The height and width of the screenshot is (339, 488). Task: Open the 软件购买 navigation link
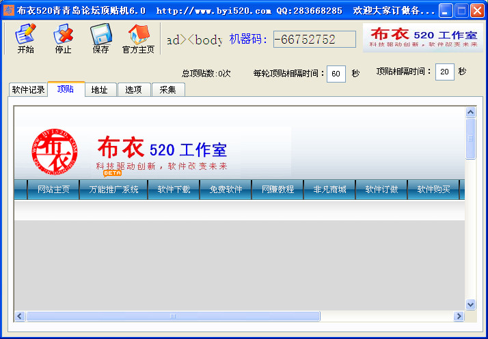433,190
